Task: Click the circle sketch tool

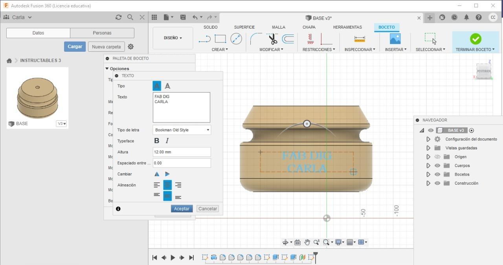Action: pyautogui.click(x=236, y=39)
